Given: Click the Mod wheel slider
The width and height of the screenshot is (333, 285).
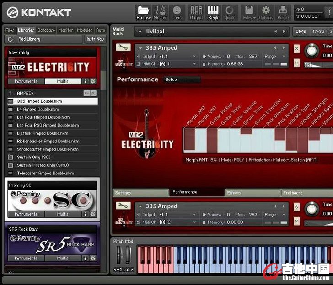Looking at the screenshot, I should 128,254.
